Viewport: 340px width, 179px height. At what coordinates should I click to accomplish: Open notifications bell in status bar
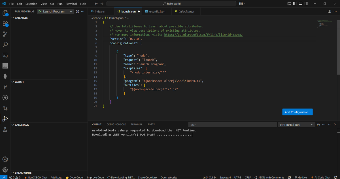click(336, 177)
